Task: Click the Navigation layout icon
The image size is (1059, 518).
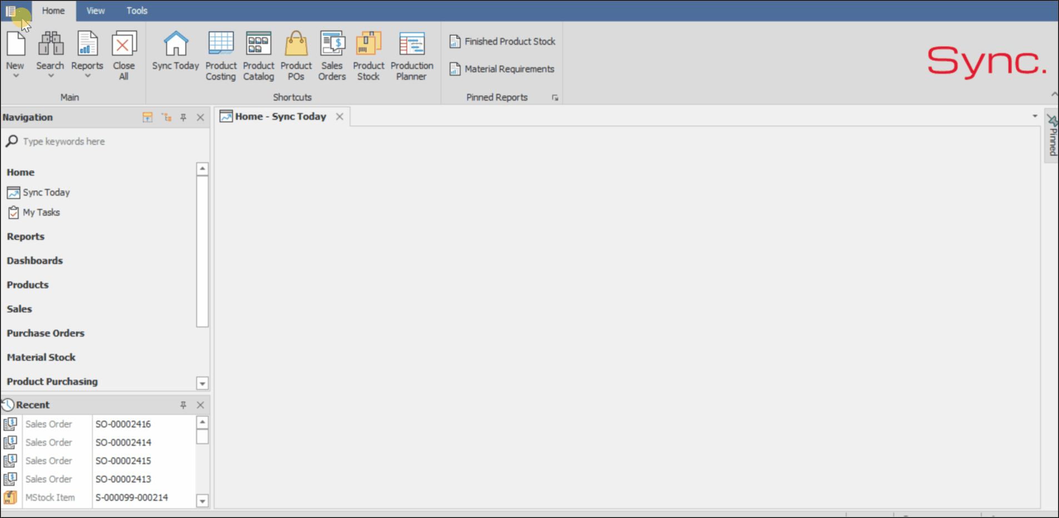Action: pyautogui.click(x=147, y=117)
